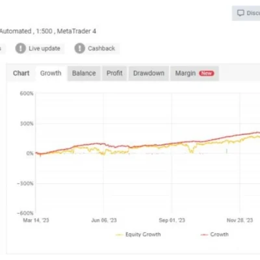
Task: Switch to the Drawdown tab
Action: (149, 73)
